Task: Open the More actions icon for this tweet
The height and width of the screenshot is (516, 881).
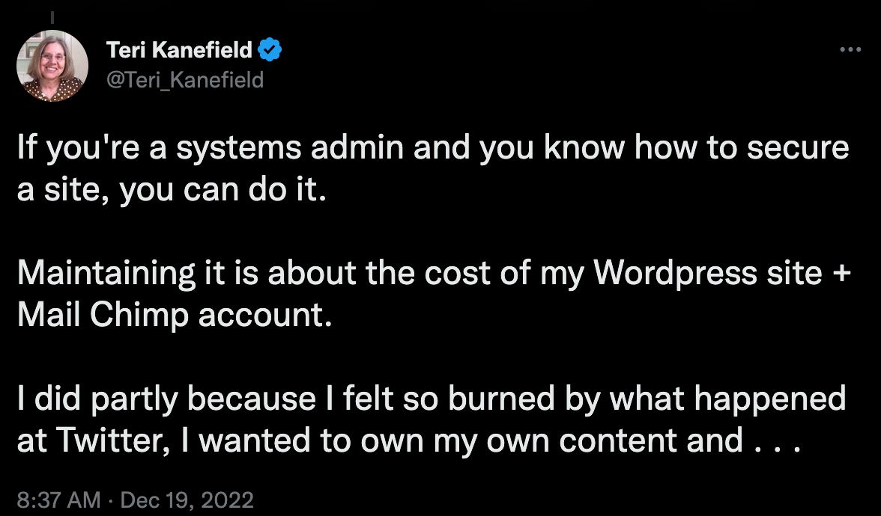Action: (x=850, y=49)
